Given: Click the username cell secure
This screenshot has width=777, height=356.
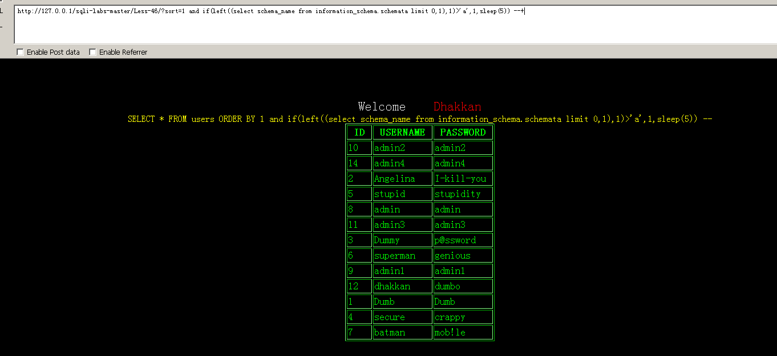Looking at the screenshot, I should [x=403, y=317].
